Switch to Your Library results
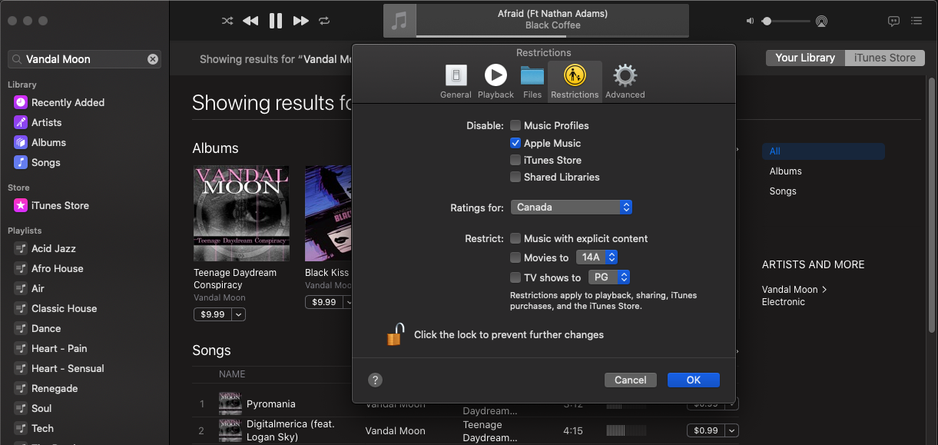Viewport: 938px width, 445px height. click(805, 58)
